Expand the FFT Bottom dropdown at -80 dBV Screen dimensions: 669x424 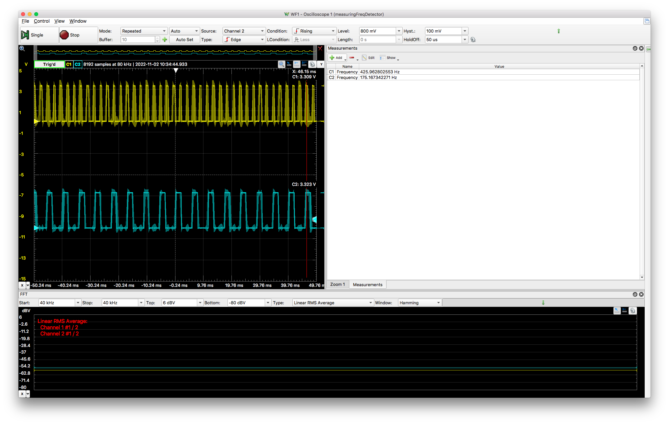tap(268, 303)
